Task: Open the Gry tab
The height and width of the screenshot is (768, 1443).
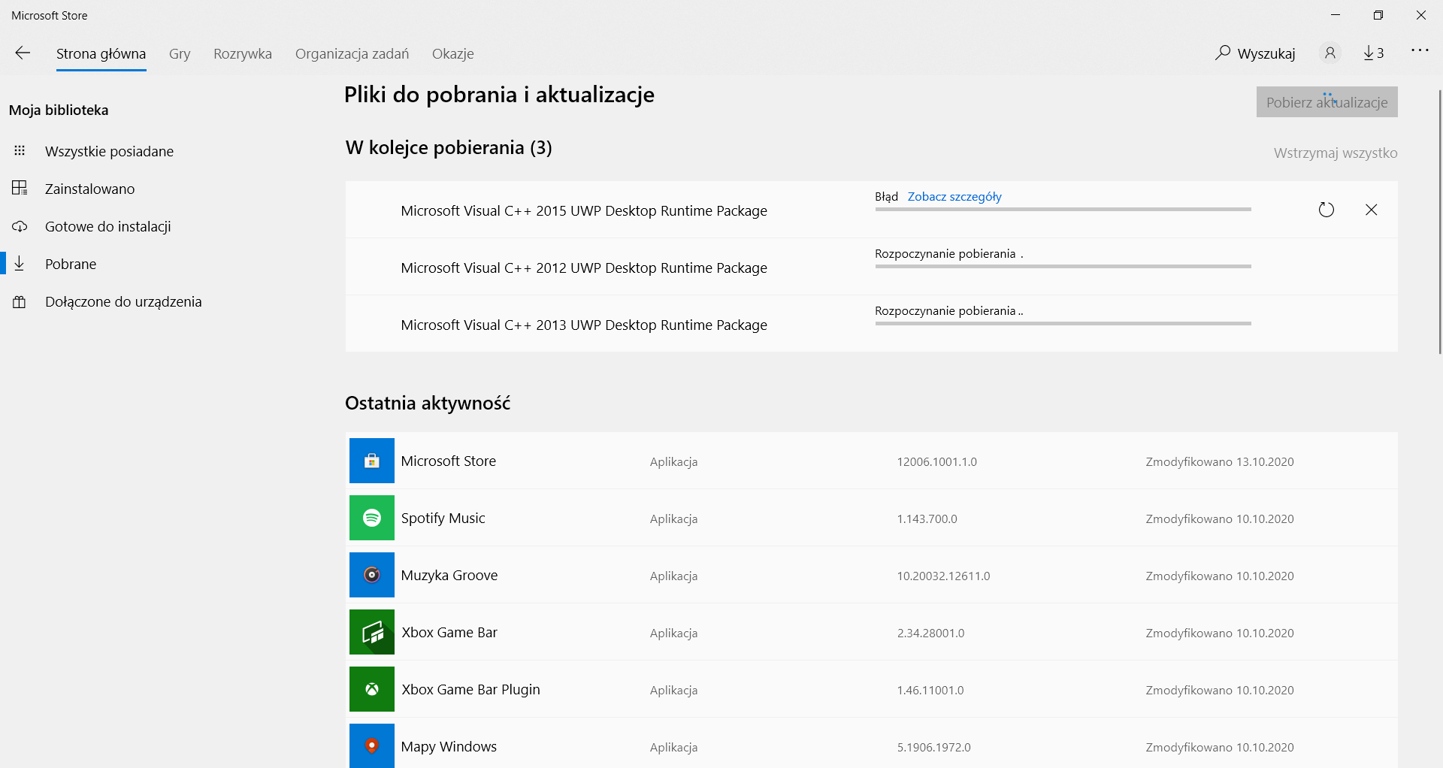Action: tap(180, 53)
